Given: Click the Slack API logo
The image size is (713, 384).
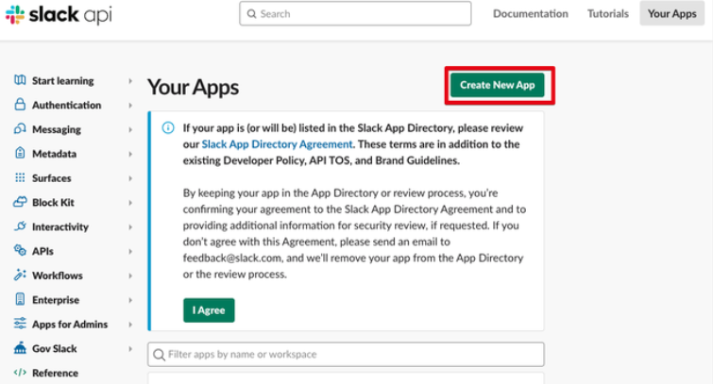Looking at the screenshot, I should 59,14.
